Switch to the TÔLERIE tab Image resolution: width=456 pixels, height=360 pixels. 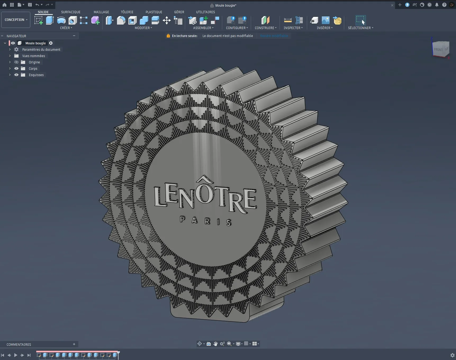click(x=127, y=12)
